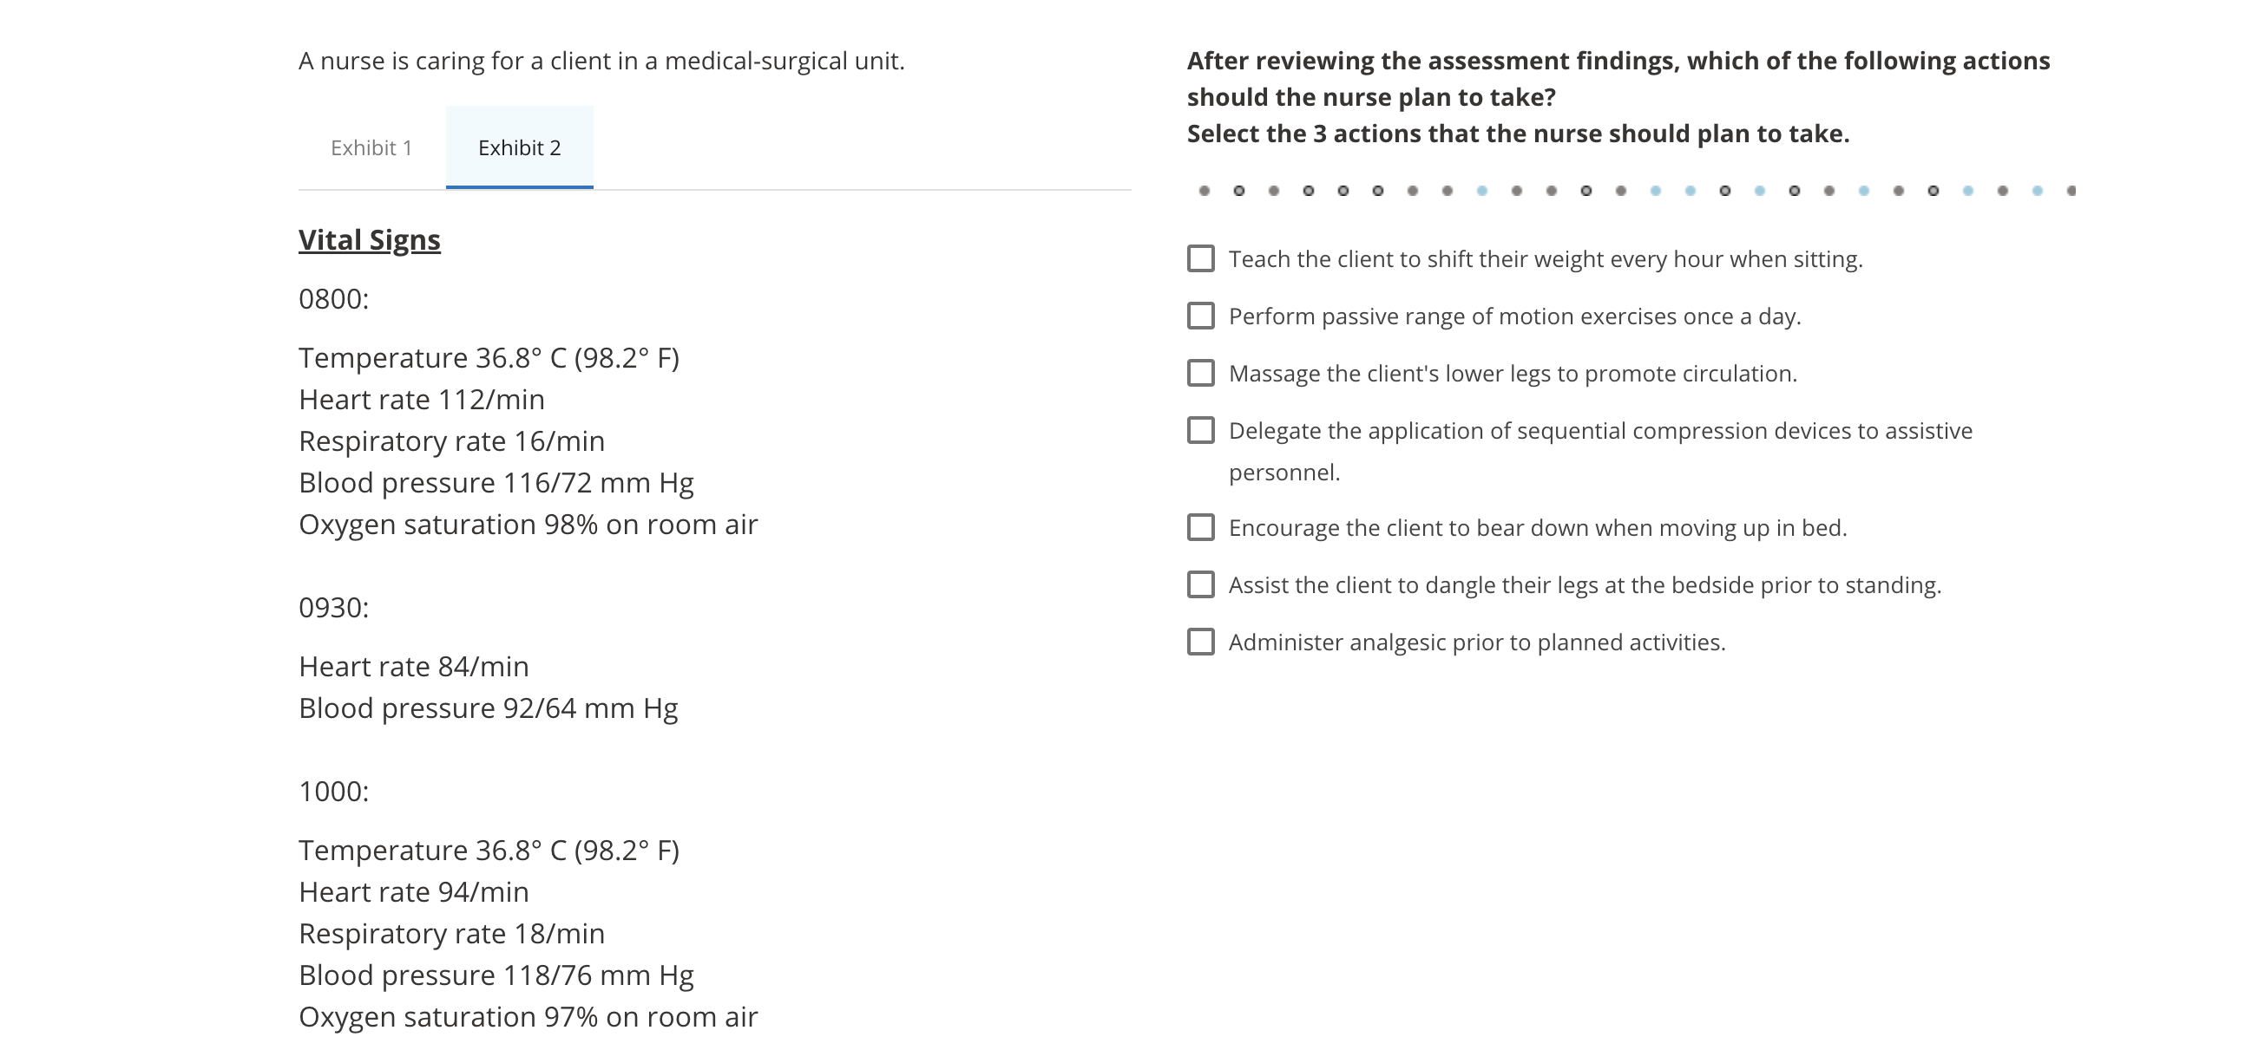
Task: Select the administer analgesic answer option
Action: pyautogui.click(x=1201, y=642)
